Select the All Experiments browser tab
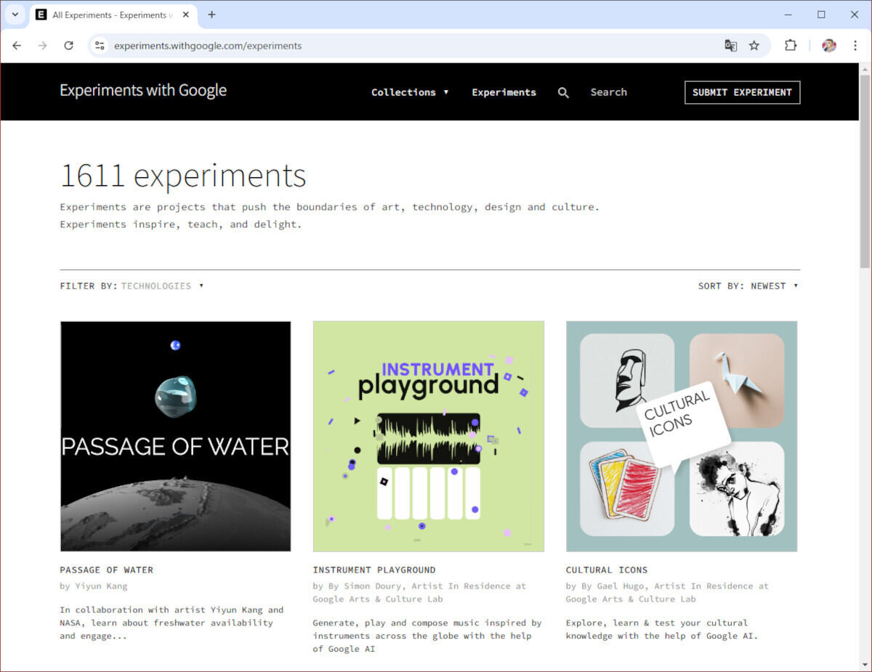Image resolution: width=872 pixels, height=672 pixels. coord(113,15)
